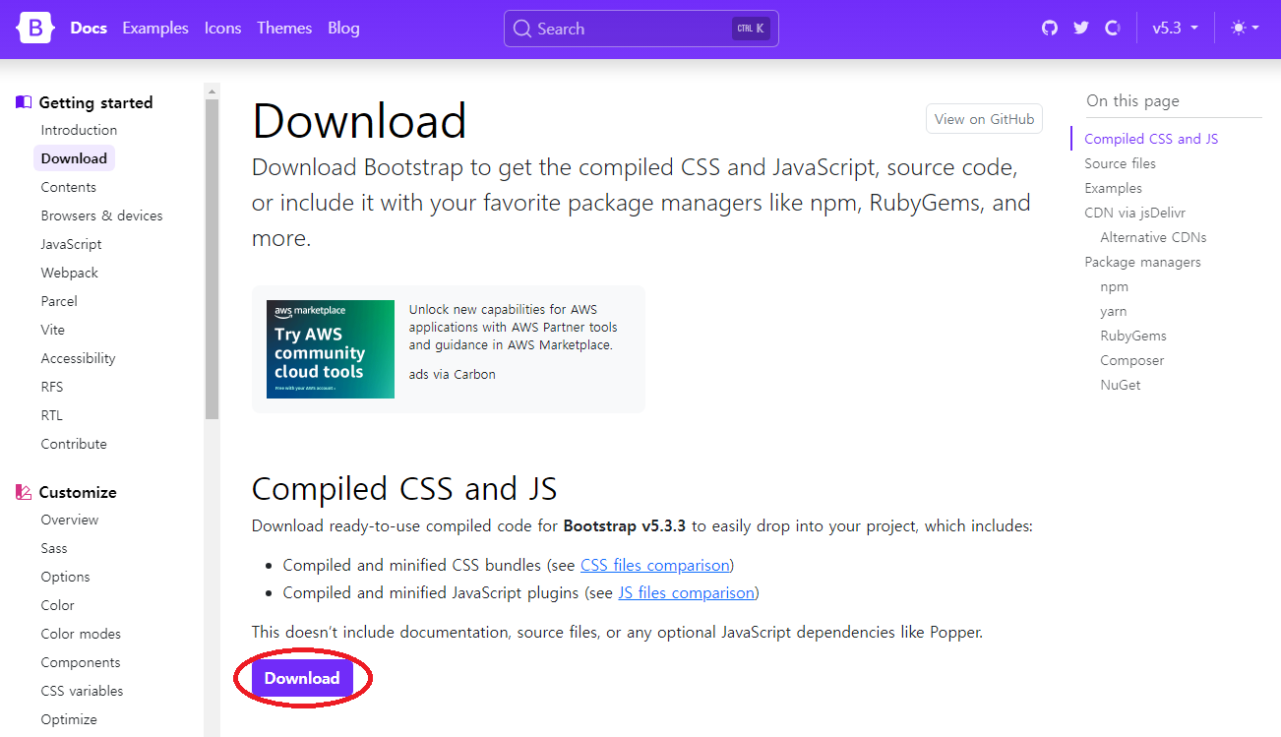This screenshot has height=737, width=1281.
Task: Click the sidebar scrollbar thumb
Action: pyautogui.click(x=212, y=260)
